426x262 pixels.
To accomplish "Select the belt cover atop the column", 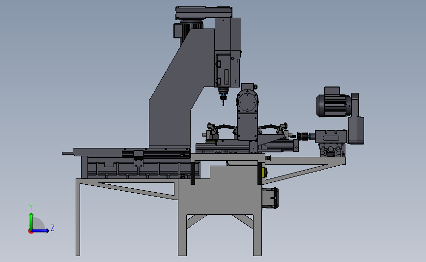I will (204, 12).
